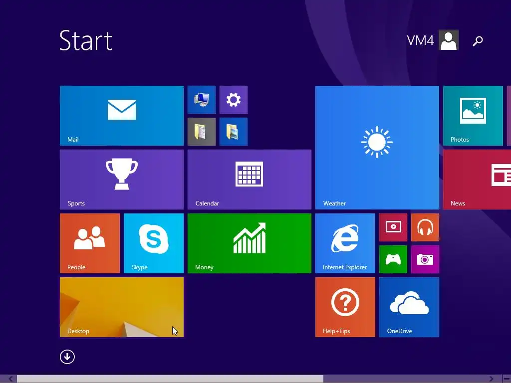Launch the Sports trophy tile

tap(122, 180)
